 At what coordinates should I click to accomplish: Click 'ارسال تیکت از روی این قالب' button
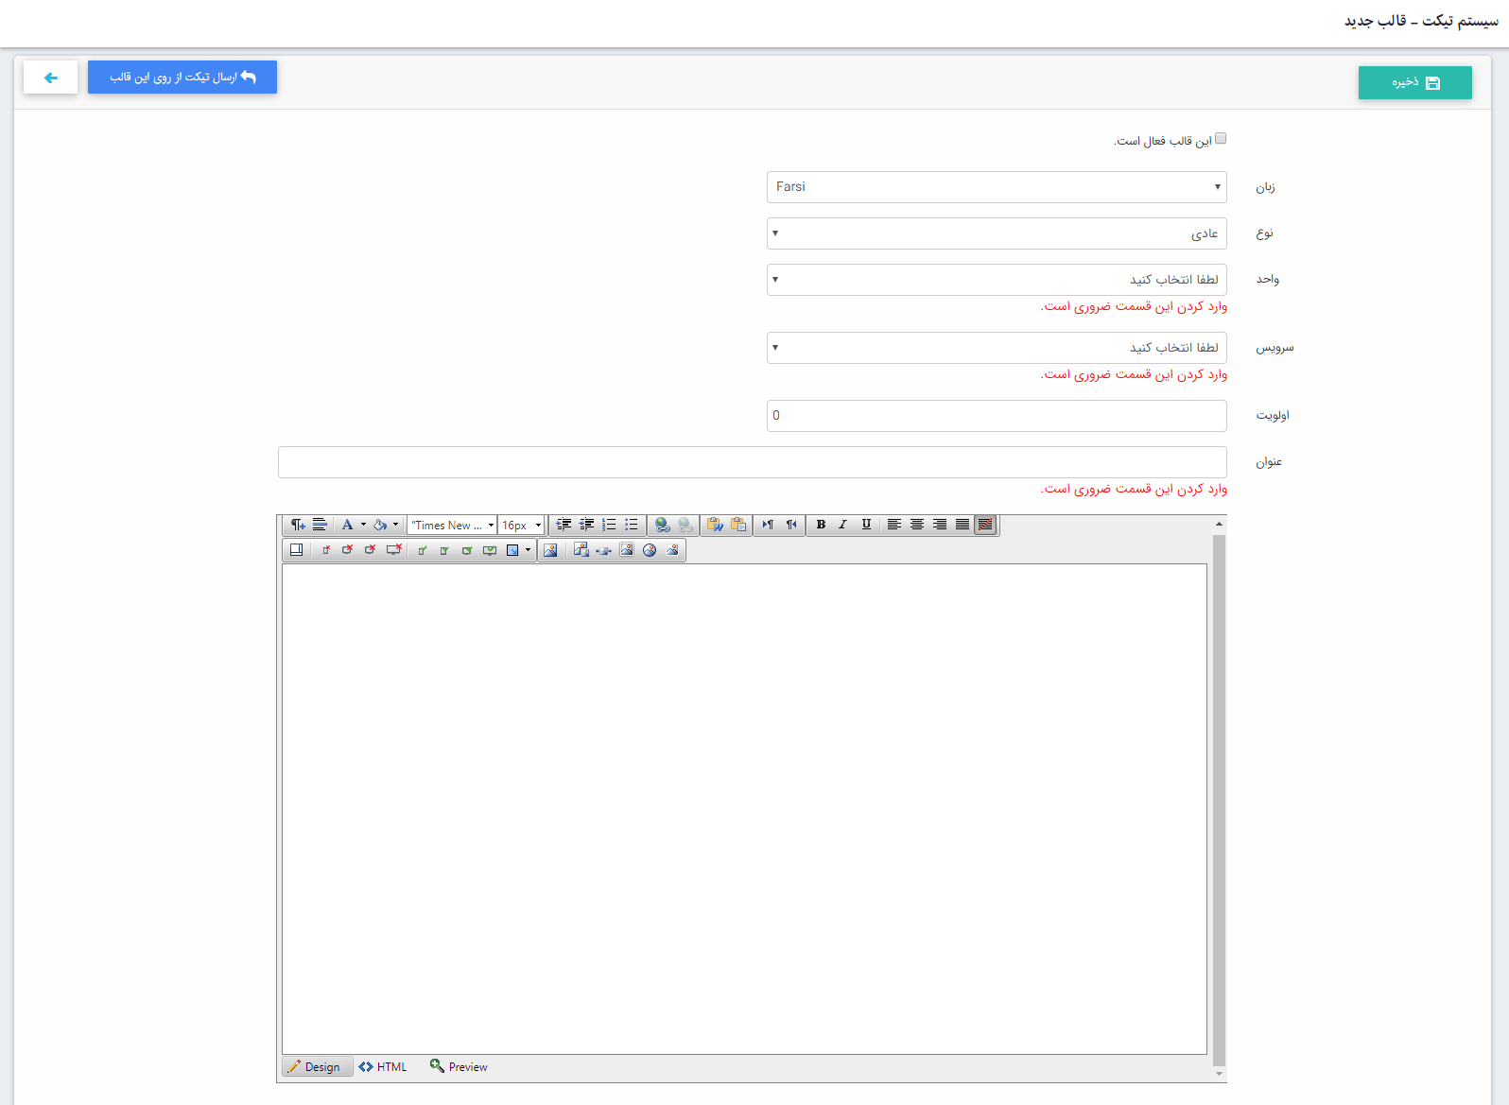pos(182,77)
